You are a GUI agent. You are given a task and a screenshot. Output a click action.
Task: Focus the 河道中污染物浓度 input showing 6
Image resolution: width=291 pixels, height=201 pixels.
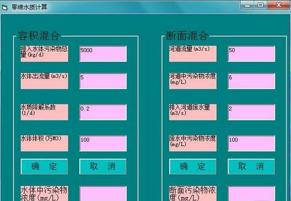(x=252, y=81)
